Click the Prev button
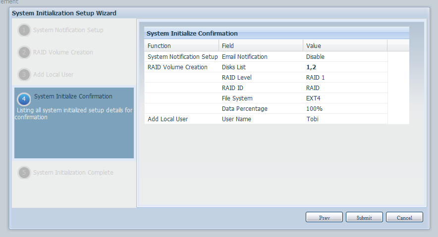438x237 pixels. point(324,217)
